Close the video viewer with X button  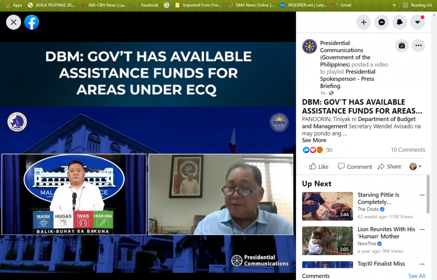tap(13, 22)
